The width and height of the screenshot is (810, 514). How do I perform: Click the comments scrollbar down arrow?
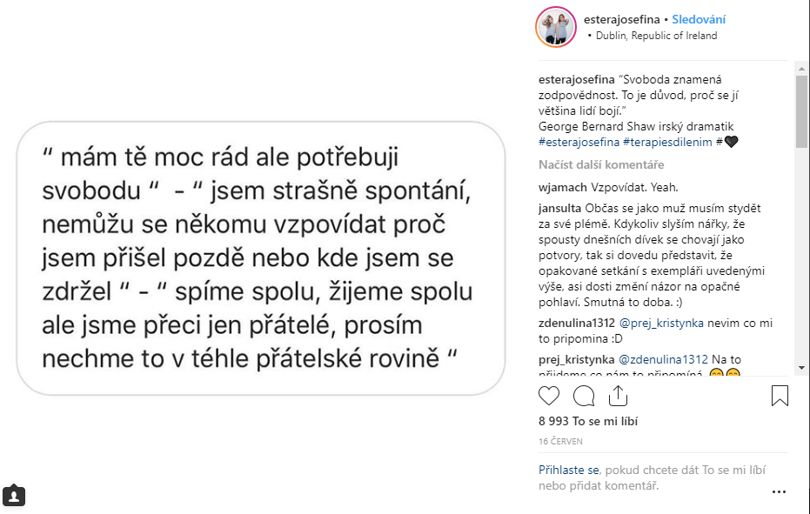[x=801, y=368]
